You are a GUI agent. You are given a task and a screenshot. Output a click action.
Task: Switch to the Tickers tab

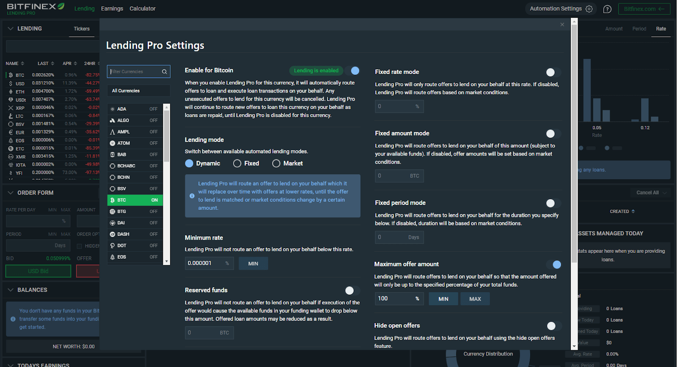click(x=82, y=29)
